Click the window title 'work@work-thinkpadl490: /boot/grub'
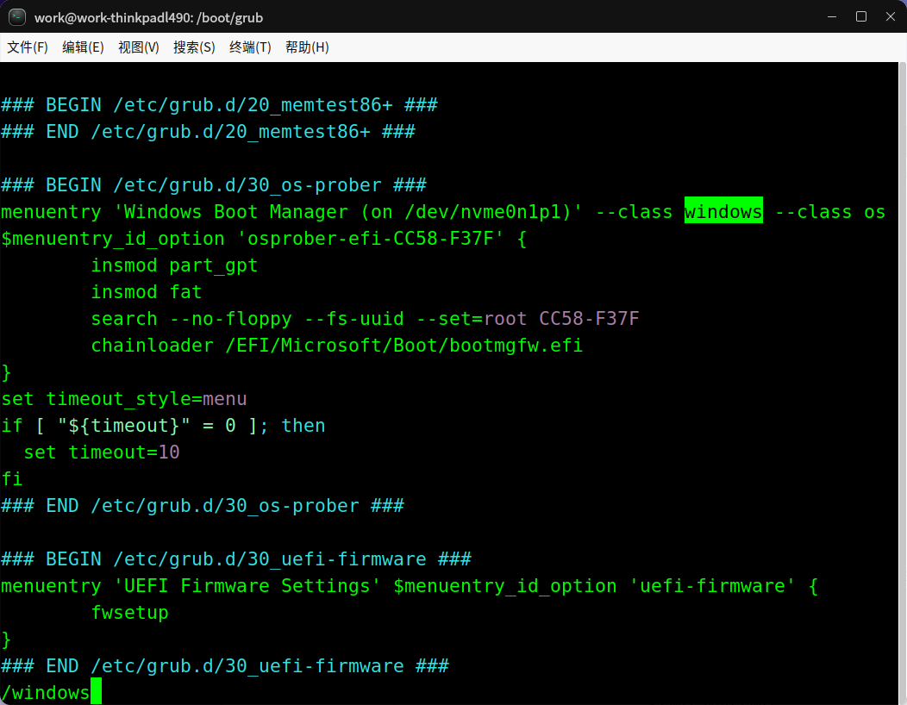This screenshot has width=907, height=705. point(148,17)
